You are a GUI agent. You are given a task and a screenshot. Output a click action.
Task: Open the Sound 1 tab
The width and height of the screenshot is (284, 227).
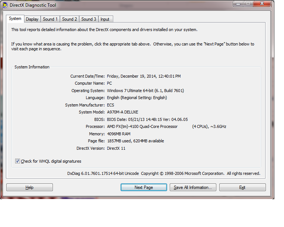point(50,19)
